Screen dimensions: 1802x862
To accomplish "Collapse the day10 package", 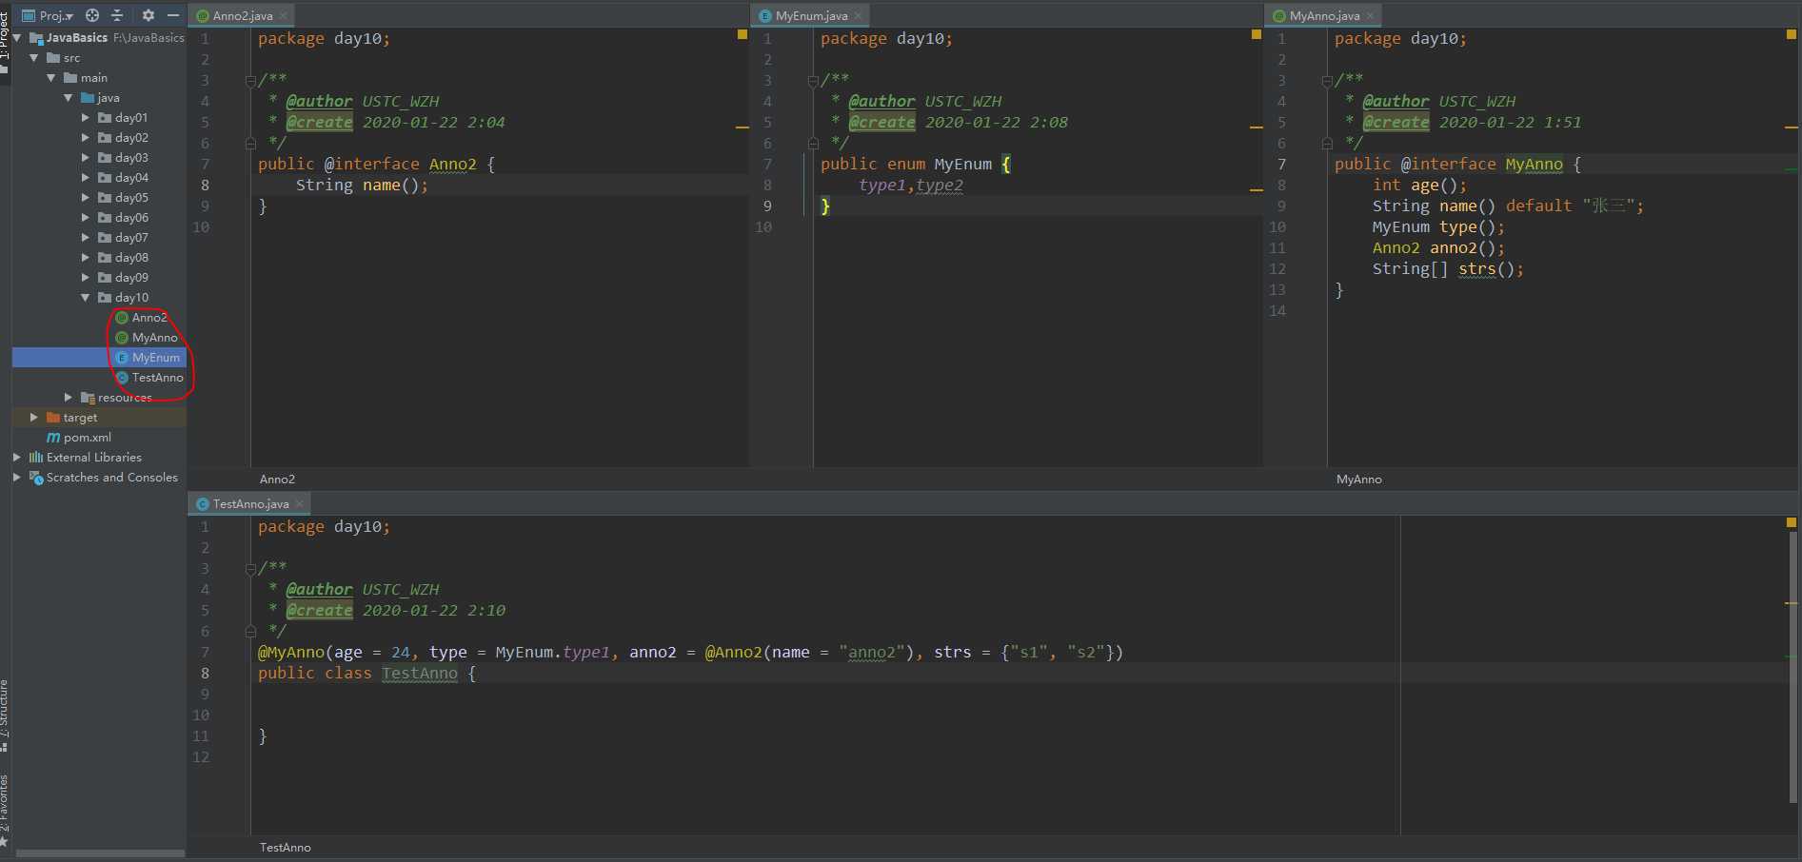I will 86,297.
